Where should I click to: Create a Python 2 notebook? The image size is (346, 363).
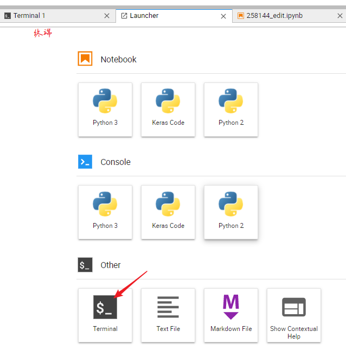click(231, 110)
